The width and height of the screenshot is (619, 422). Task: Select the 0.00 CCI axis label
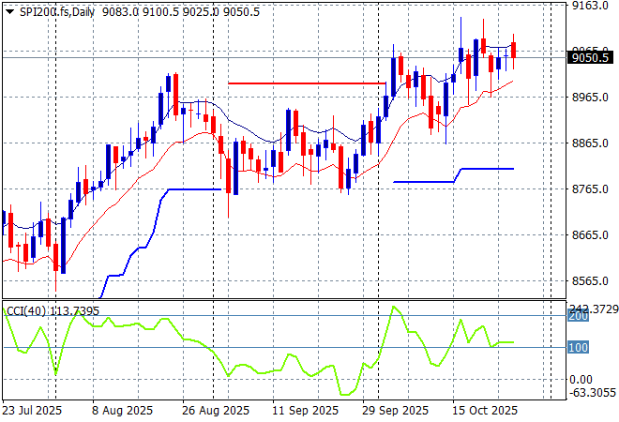[581, 380]
